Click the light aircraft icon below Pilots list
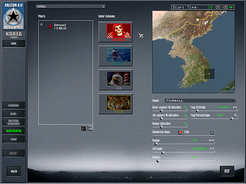246x184 pixels. pos(90,128)
